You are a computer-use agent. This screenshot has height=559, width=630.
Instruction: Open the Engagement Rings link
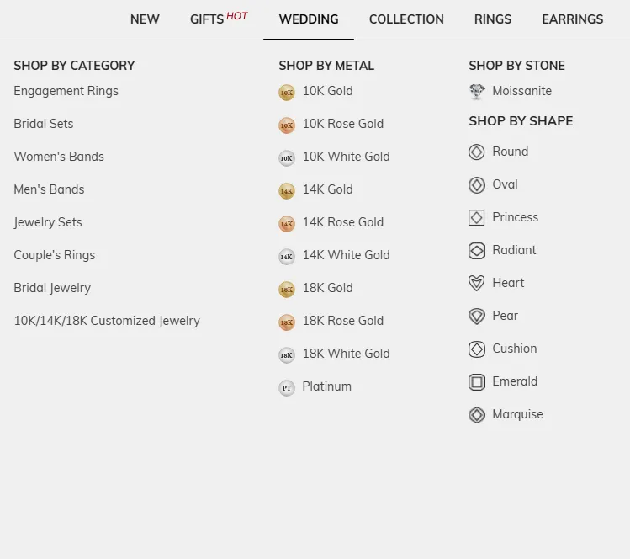(66, 91)
